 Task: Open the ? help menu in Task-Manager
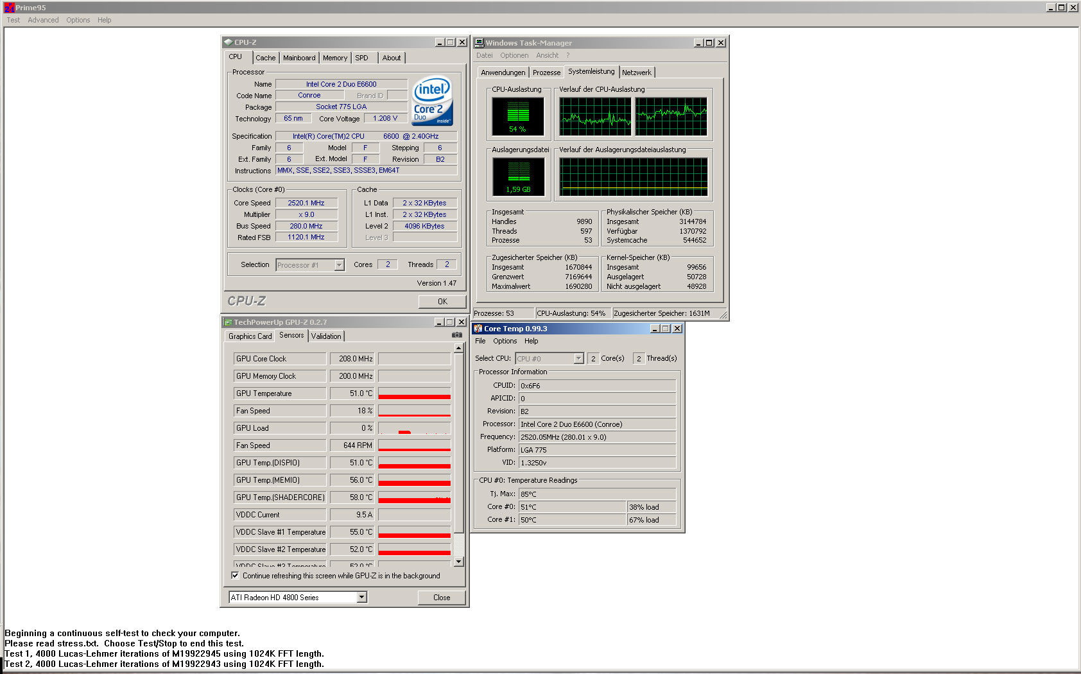[568, 55]
